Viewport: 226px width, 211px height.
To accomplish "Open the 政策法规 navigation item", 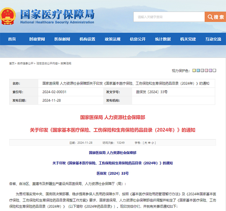I will [113, 39].
